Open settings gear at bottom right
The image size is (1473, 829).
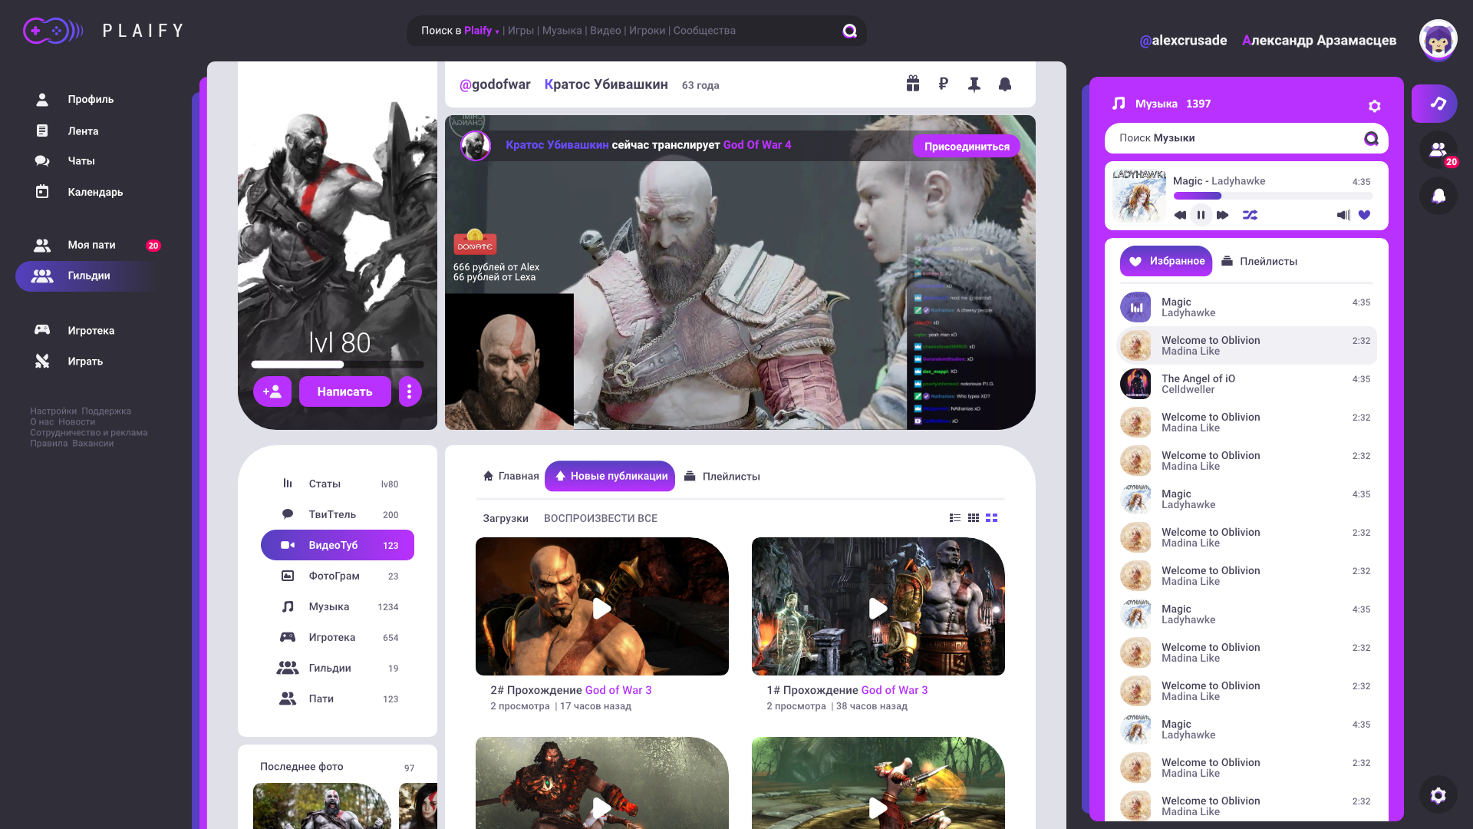1438,795
